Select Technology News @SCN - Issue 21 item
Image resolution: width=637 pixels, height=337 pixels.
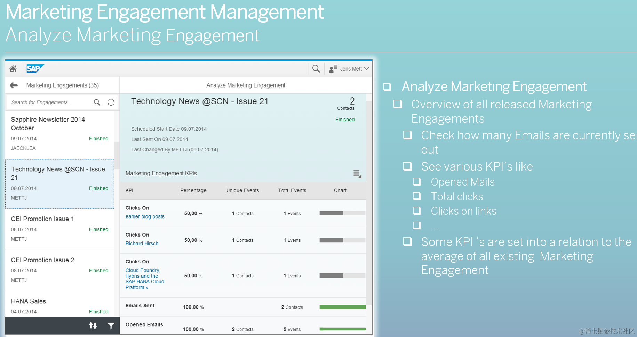pos(60,184)
